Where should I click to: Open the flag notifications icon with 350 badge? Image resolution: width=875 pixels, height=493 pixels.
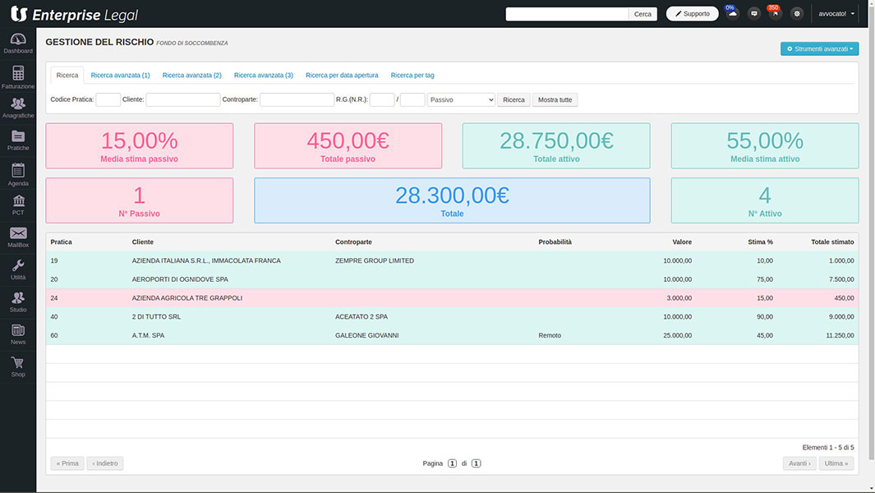(775, 13)
